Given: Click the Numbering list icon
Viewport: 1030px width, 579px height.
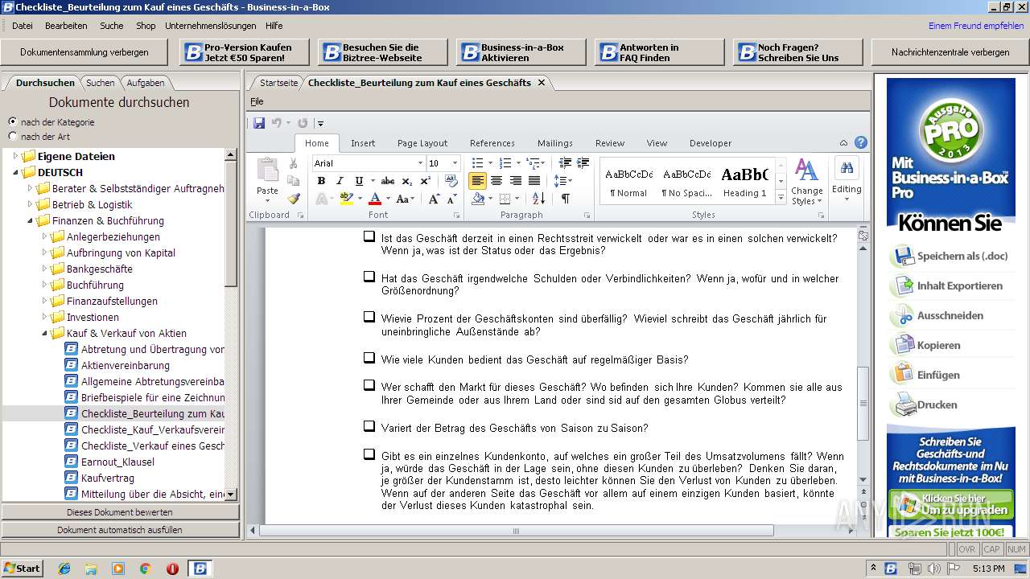Looking at the screenshot, I should 505,163.
